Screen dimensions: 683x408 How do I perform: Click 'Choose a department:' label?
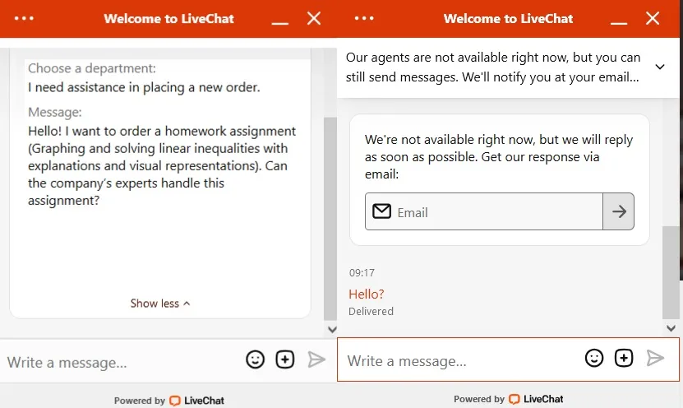coord(92,68)
